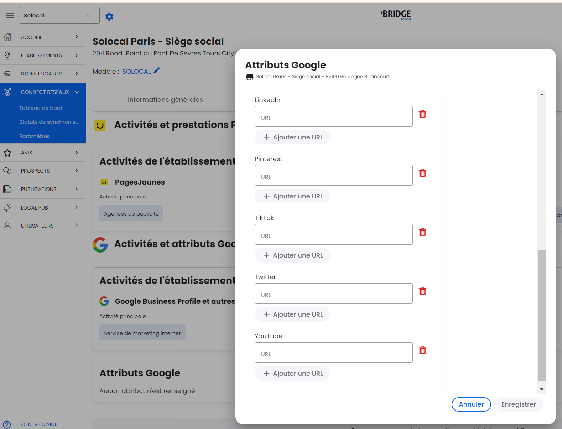
Task: Click the storefront icon under Attributs Google title
Action: (x=250, y=77)
